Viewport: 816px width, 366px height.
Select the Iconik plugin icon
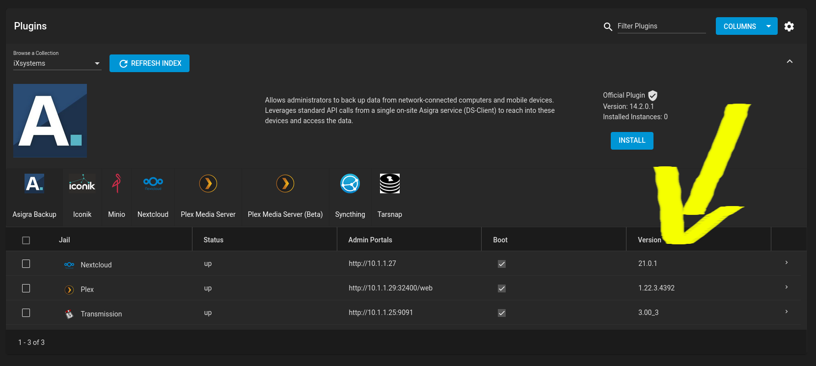point(82,183)
